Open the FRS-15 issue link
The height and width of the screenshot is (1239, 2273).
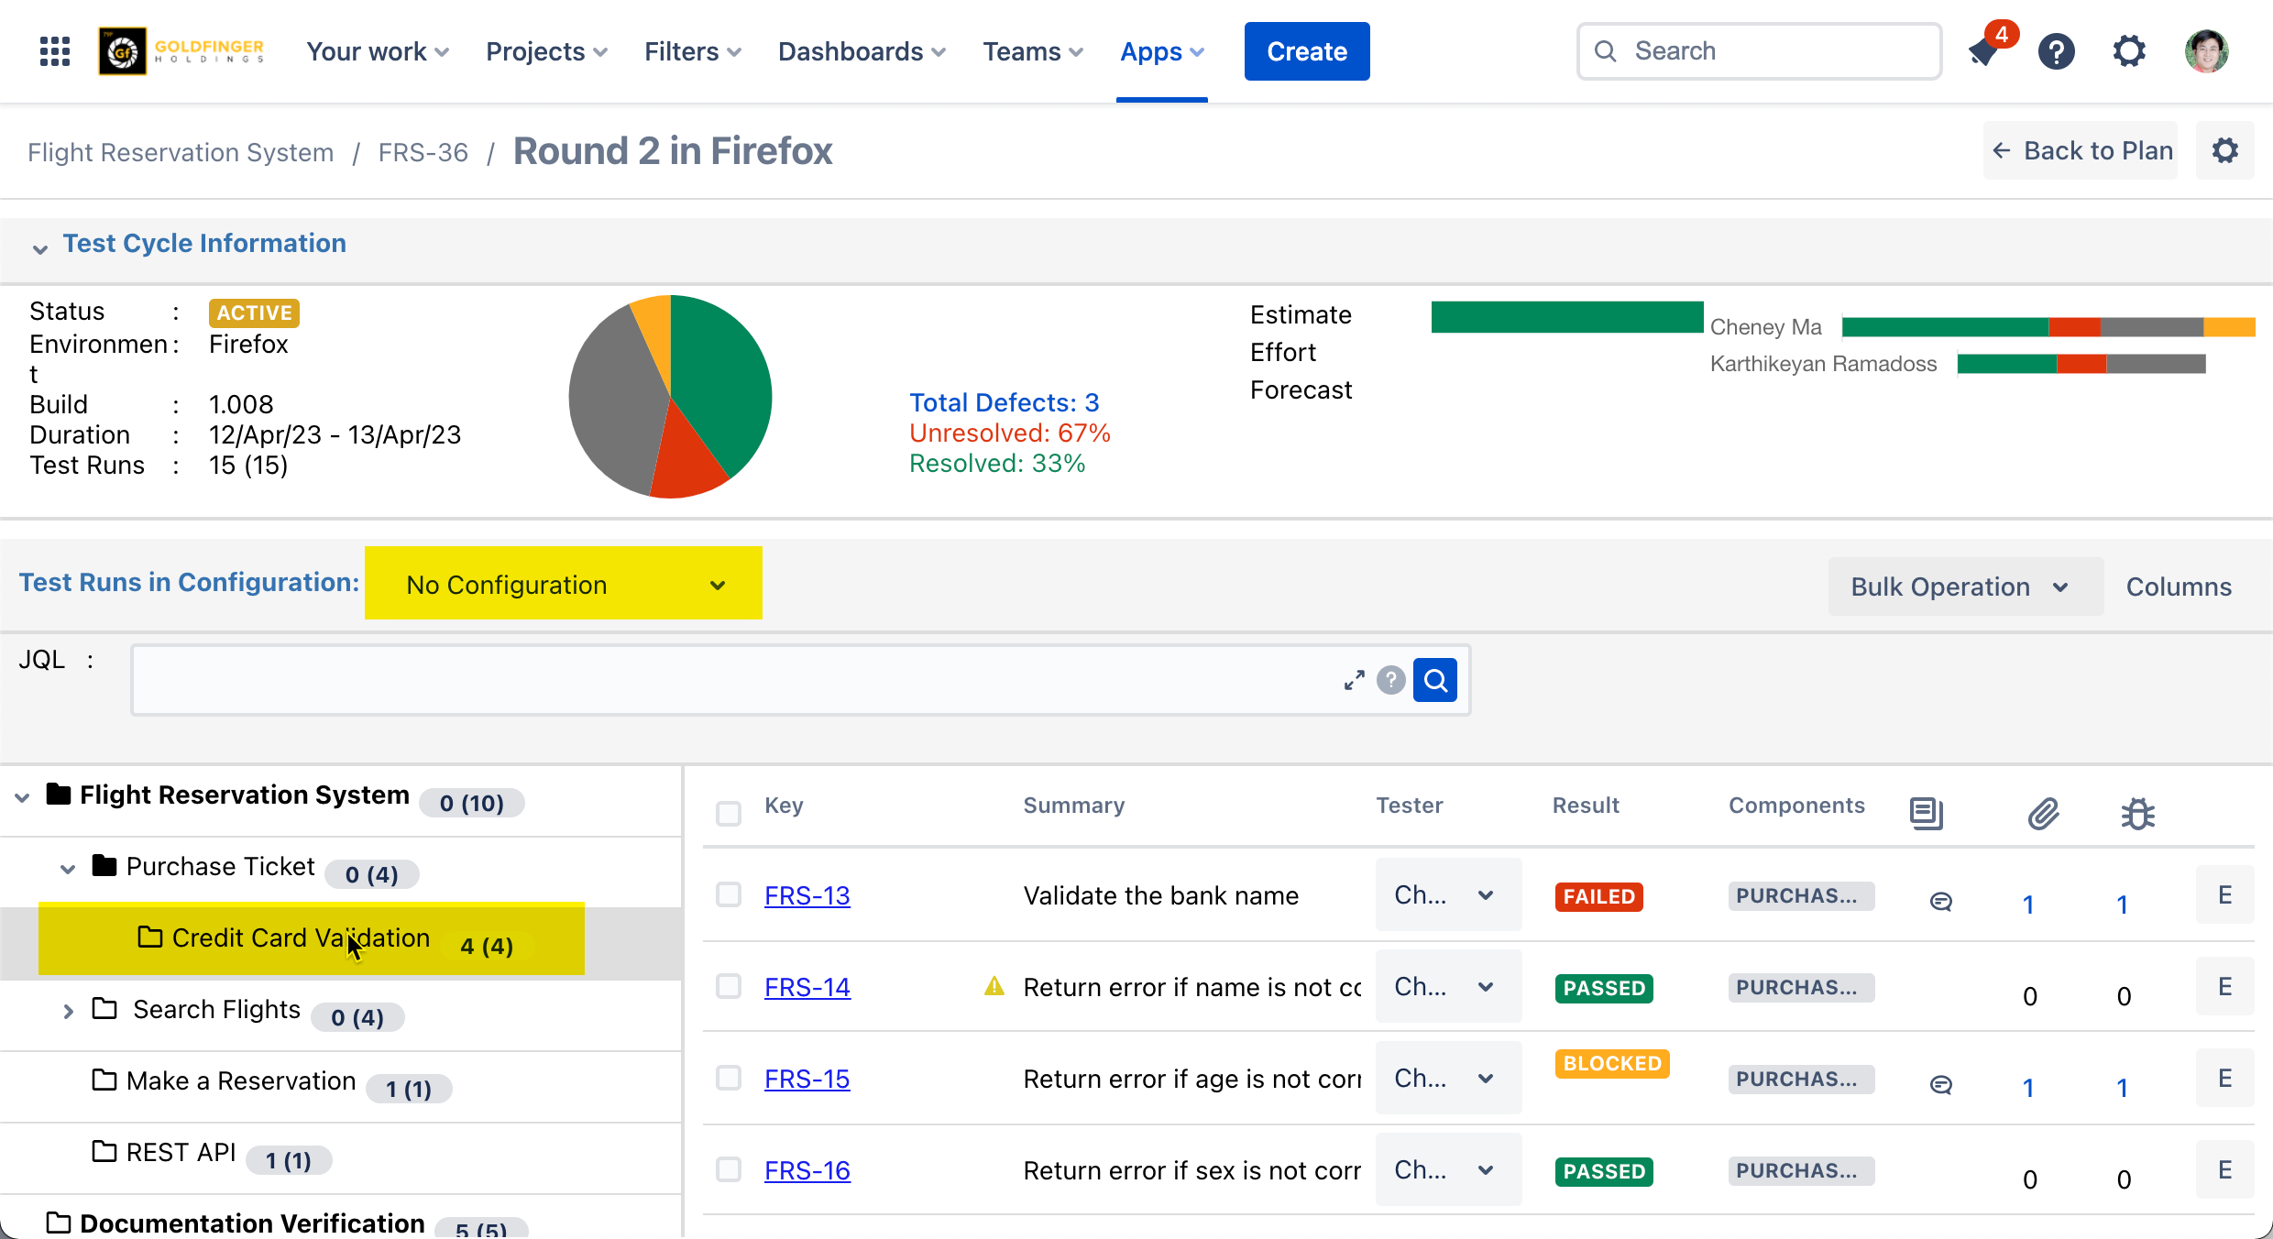[x=807, y=1079]
